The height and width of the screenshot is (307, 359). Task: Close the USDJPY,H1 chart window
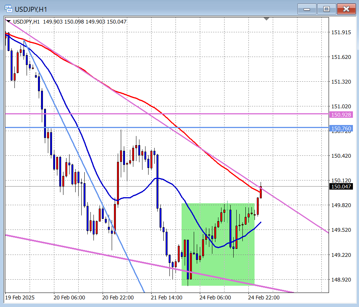(x=346, y=9)
